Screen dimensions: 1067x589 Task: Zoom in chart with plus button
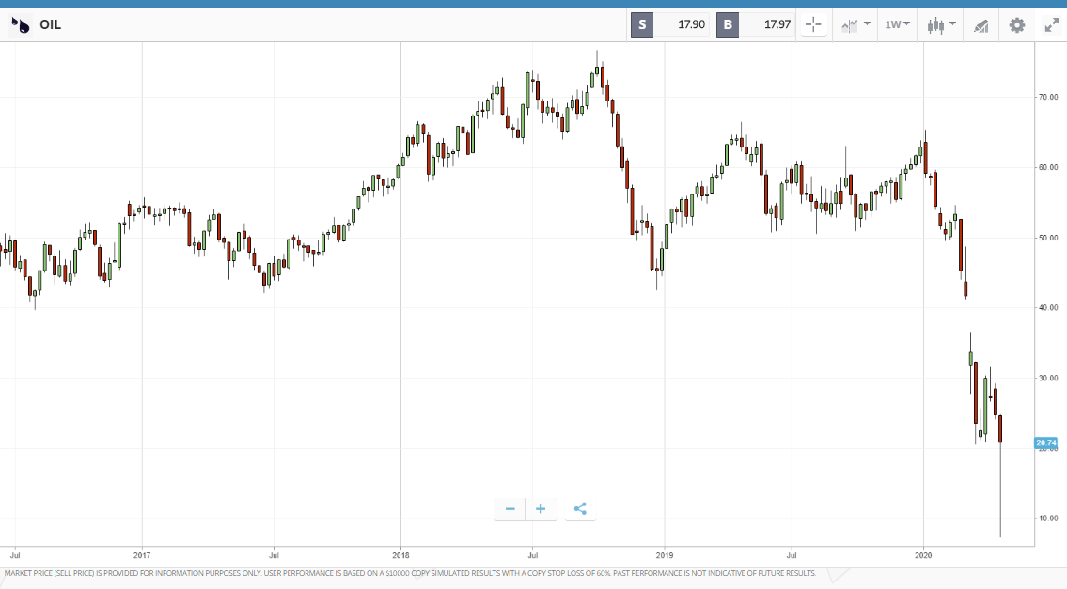tap(541, 509)
